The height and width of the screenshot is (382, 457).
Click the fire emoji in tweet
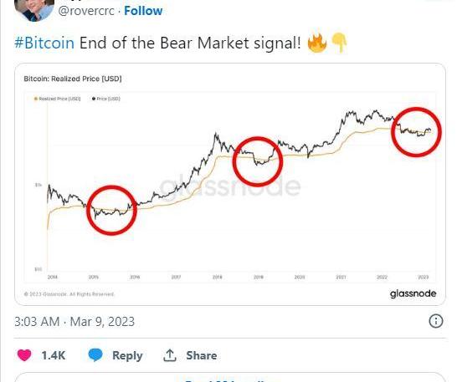[x=317, y=43]
